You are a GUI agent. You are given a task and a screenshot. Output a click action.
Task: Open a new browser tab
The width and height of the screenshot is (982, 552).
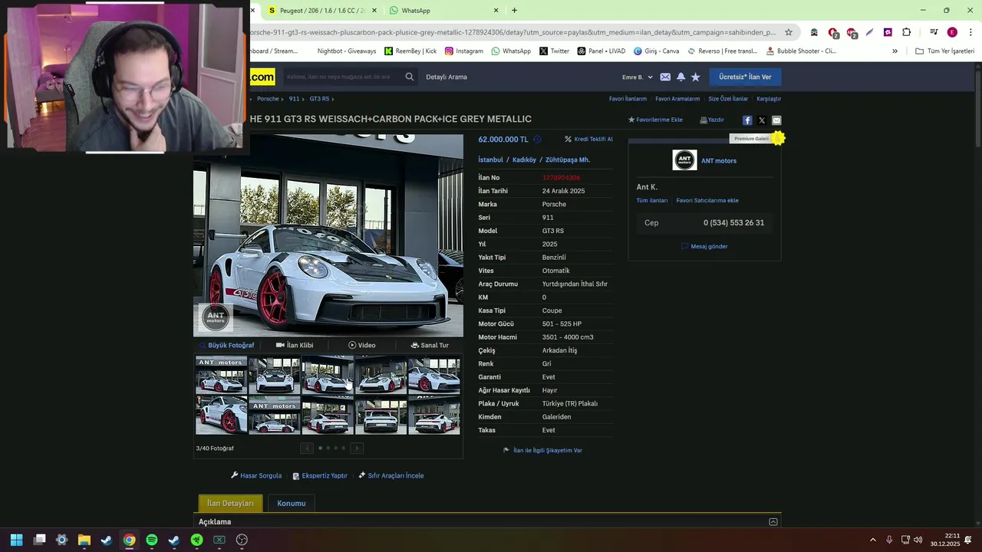(514, 11)
